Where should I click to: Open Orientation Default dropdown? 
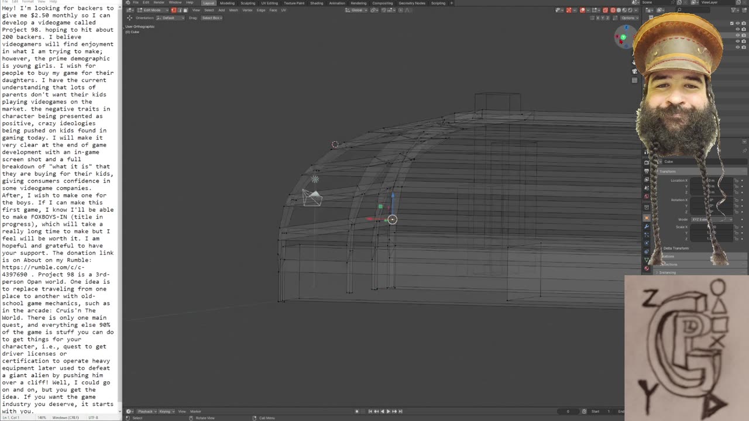pyautogui.click(x=170, y=18)
